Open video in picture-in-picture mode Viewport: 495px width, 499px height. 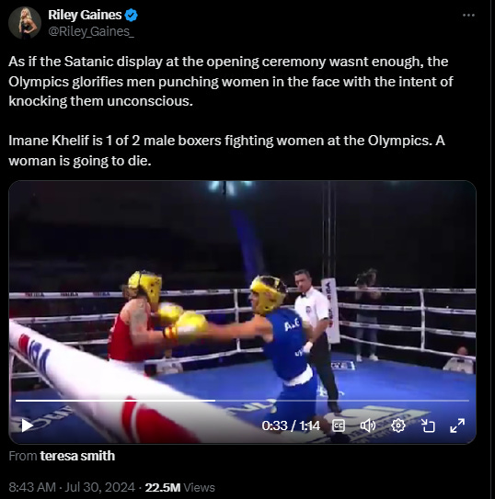[428, 425]
